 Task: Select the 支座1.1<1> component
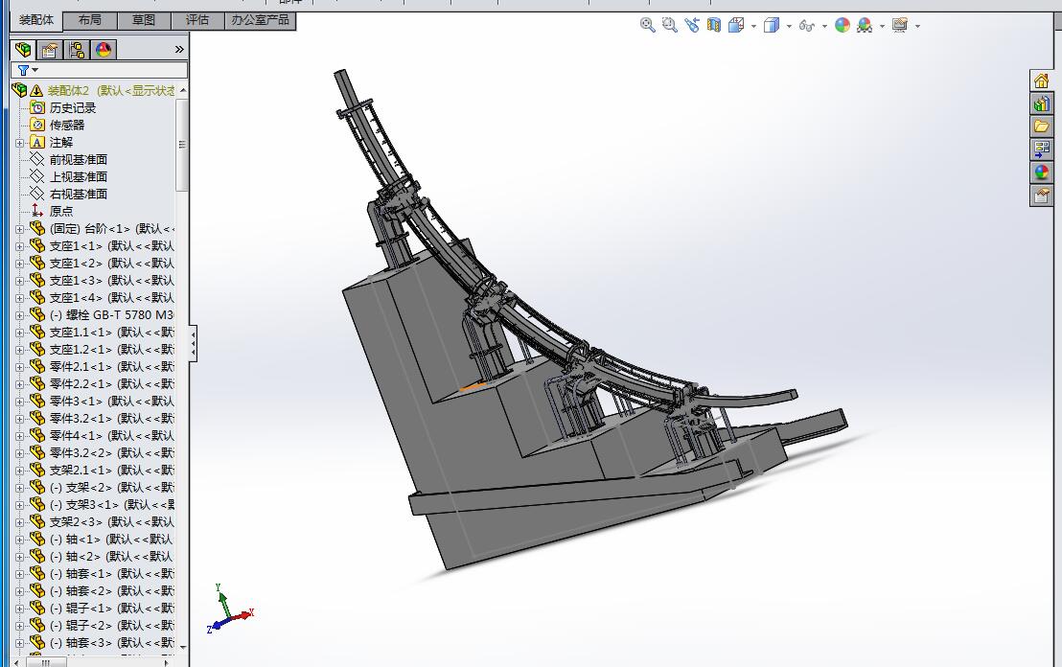point(111,333)
